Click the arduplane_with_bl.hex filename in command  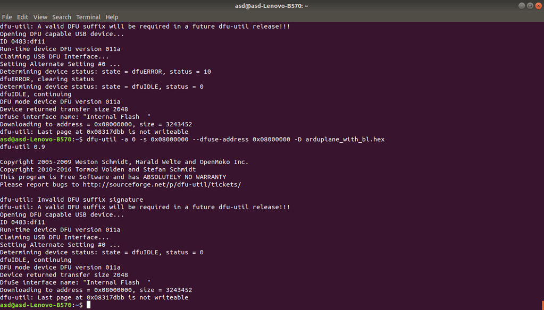pyautogui.click(x=345, y=140)
